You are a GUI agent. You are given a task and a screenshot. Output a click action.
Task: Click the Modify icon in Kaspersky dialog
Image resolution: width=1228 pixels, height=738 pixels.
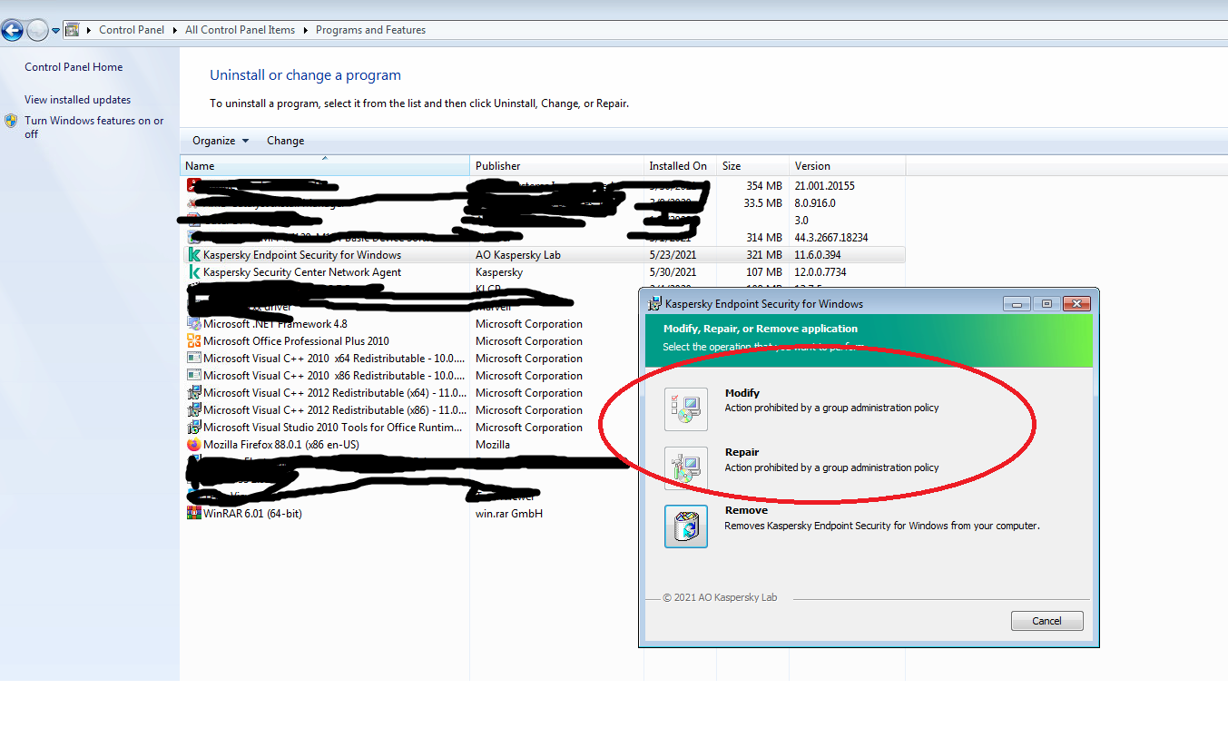tap(686, 409)
